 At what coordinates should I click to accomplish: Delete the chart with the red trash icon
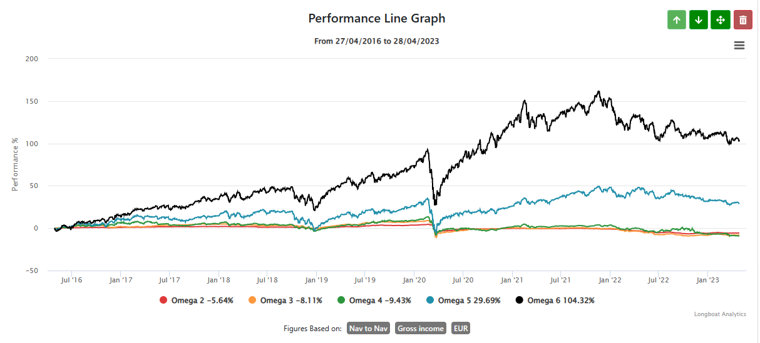[743, 20]
